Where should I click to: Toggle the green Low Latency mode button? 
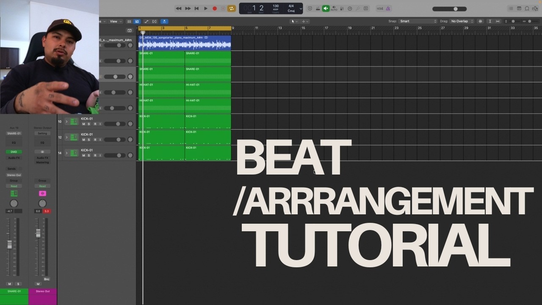tap(326, 8)
